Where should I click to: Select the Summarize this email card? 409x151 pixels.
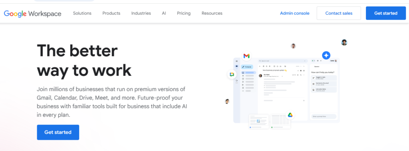324,84
